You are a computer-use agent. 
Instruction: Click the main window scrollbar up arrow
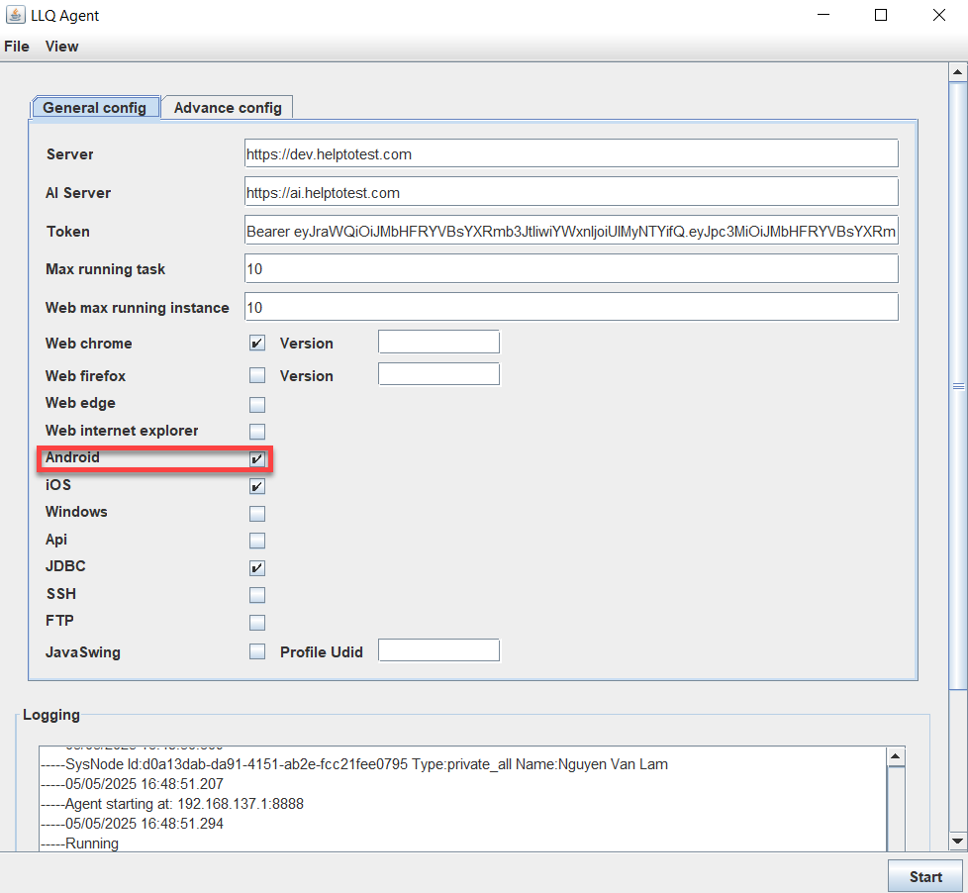[957, 72]
